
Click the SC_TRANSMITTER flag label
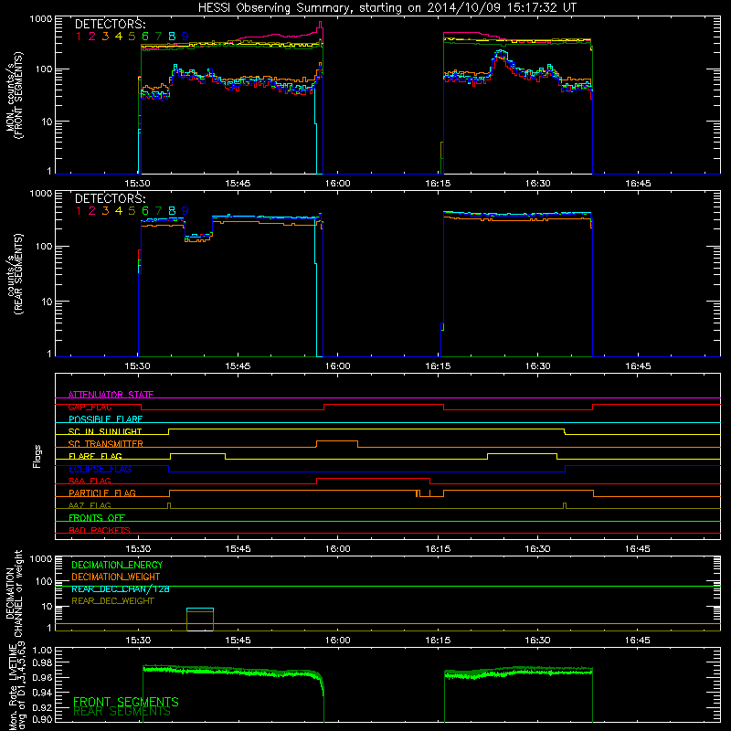pyautogui.click(x=105, y=444)
